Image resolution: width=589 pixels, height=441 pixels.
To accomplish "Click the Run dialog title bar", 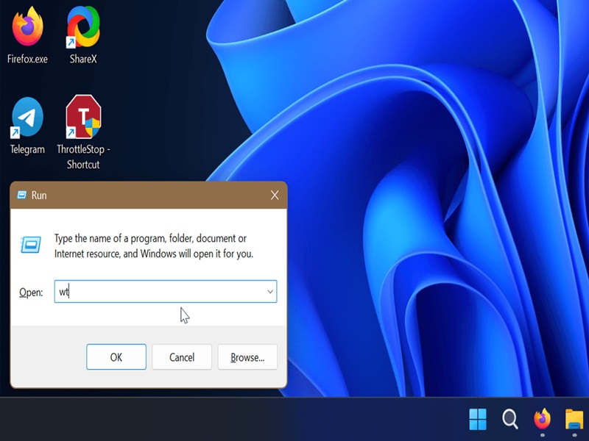I will tap(149, 195).
